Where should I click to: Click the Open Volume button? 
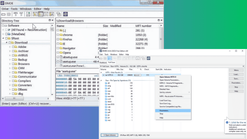110,135
